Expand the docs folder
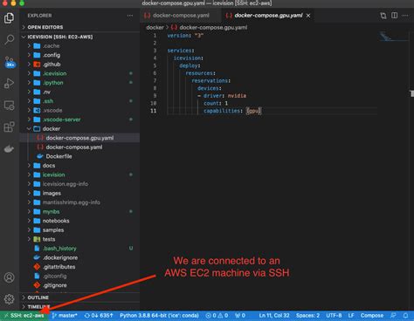Image resolution: width=414 pixels, height=321 pixels. click(x=79, y=166)
